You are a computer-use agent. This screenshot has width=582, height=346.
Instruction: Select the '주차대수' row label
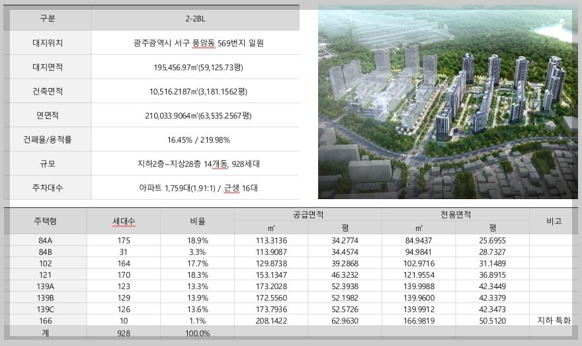48,187
